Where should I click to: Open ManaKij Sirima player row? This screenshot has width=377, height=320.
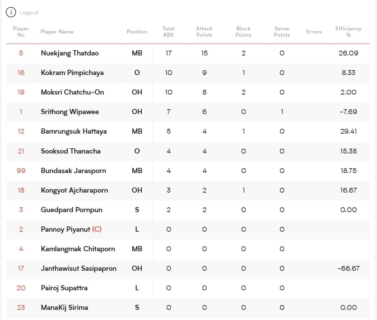(65, 307)
